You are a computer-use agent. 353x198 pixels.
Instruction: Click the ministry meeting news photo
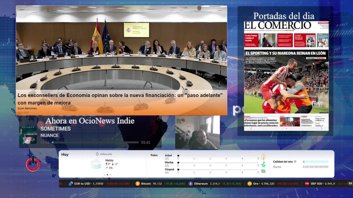coord(121,48)
